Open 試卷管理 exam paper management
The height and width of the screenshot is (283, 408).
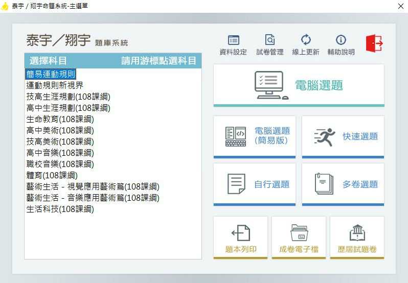coord(270,40)
